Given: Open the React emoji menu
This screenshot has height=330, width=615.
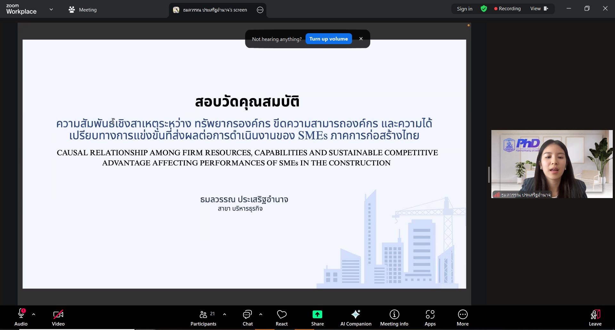Looking at the screenshot, I should tap(282, 318).
